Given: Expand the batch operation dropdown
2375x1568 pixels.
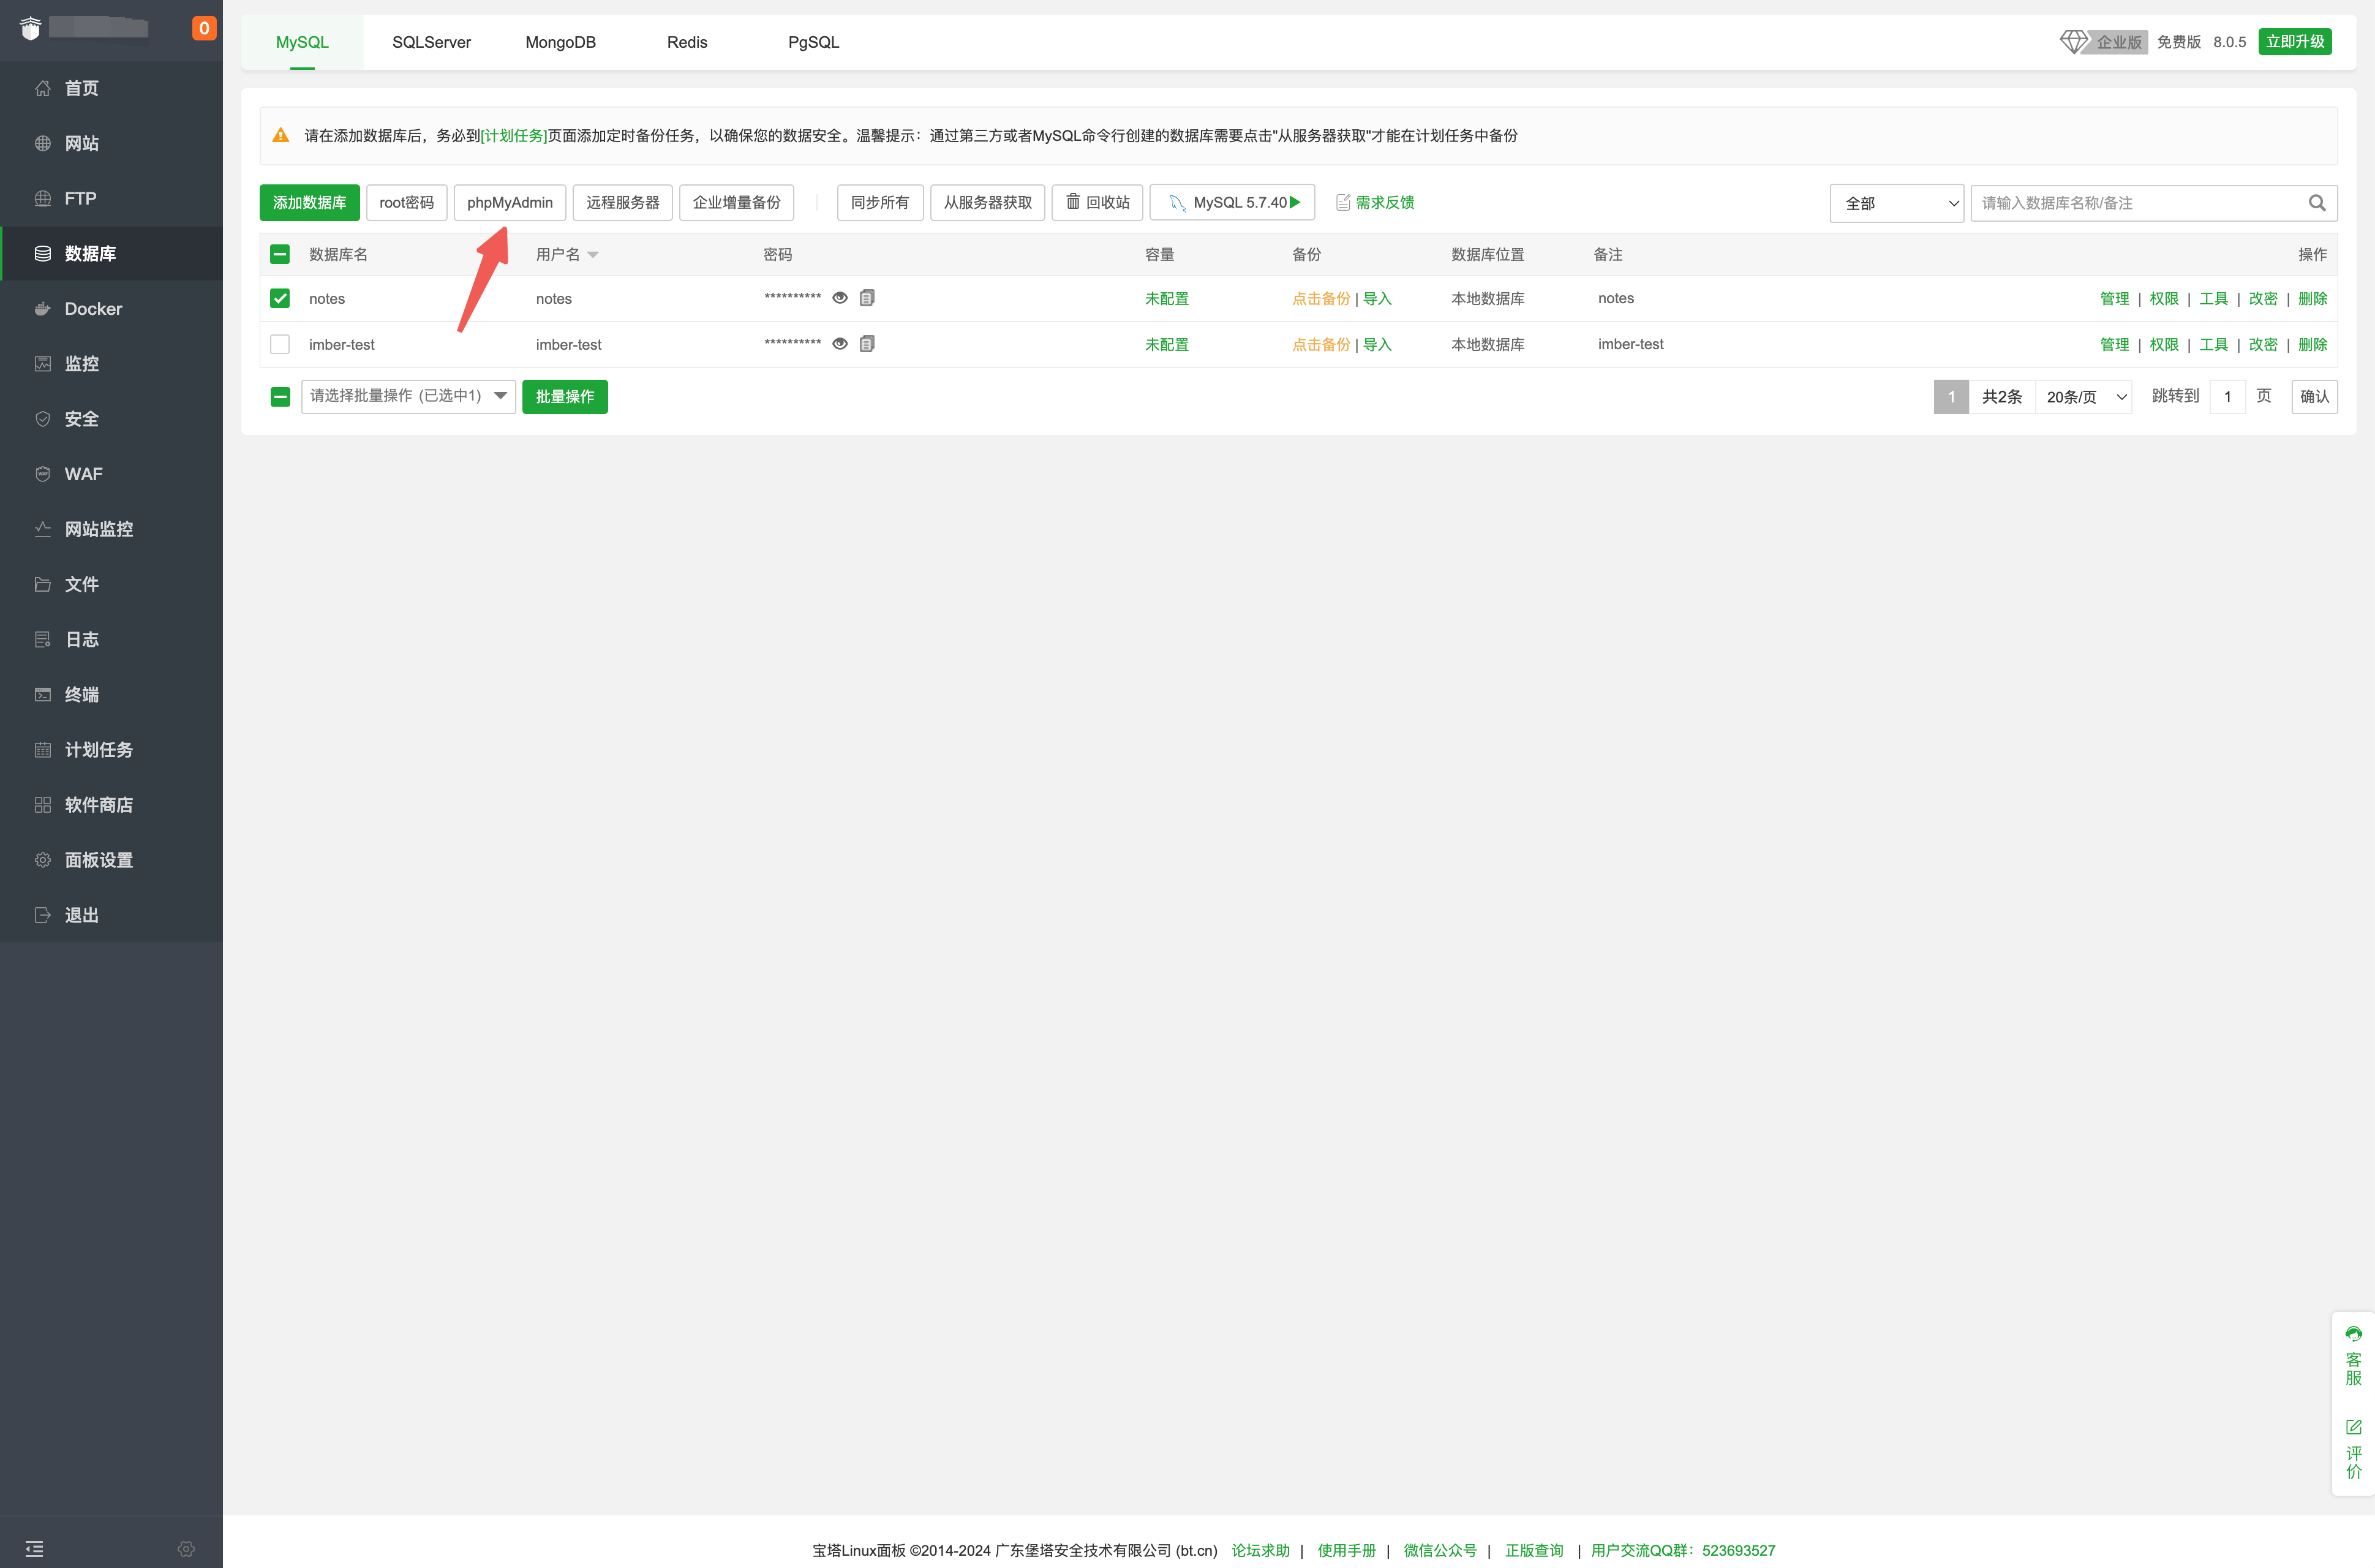Looking at the screenshot, I should (408, 396).
